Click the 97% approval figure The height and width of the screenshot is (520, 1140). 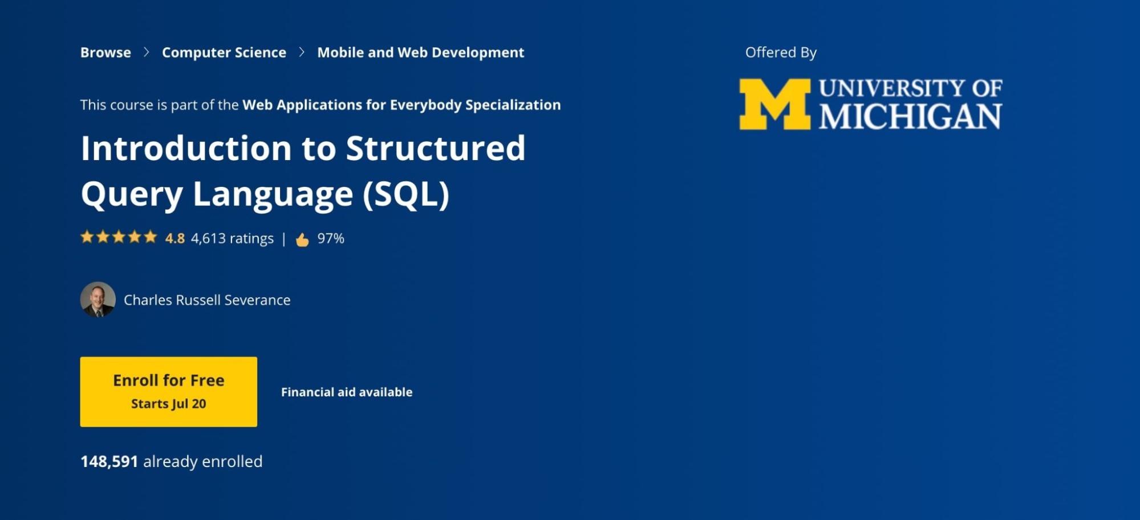331,238
